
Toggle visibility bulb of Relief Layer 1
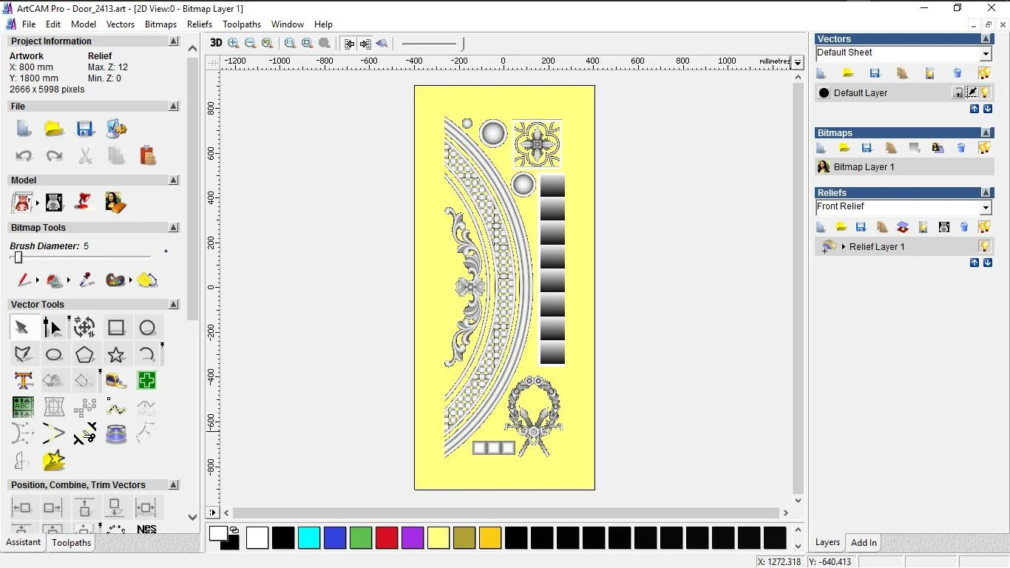click(985, 246)
